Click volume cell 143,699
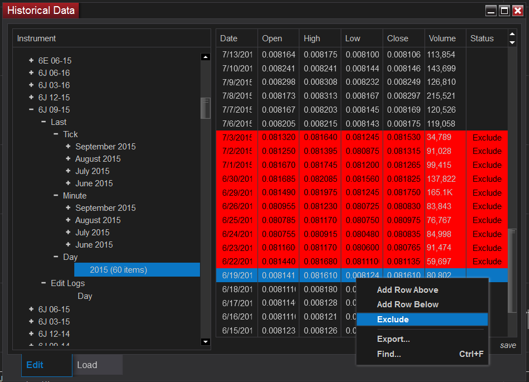Screen dimensions: 529x382 (445, 69)
